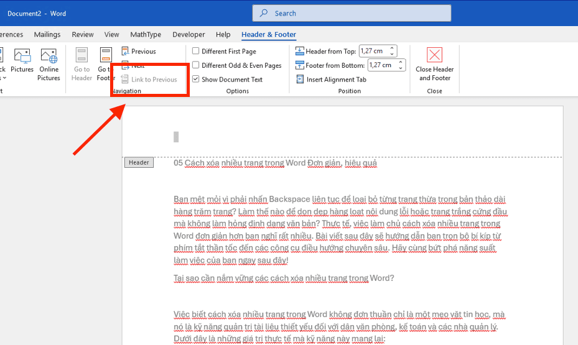Click the title line starting '05 Cách xóa nhiều trang'
This screenshot has height=345, width=578.
point(275,163)
